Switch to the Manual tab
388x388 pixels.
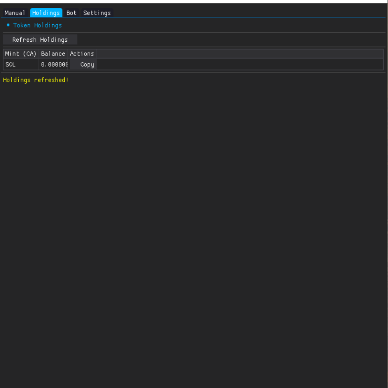(15, 13)
